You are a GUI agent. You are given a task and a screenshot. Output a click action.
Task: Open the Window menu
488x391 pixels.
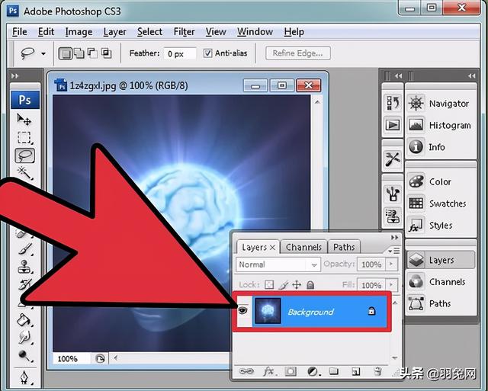point(255,32)
